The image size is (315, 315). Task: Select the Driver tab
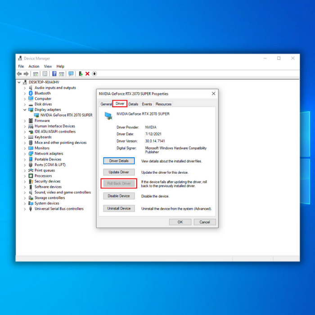tap(120, 103)
